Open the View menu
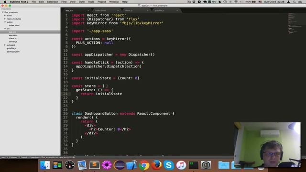This screenshot has width=306, height=172. [x=73, y=2]
